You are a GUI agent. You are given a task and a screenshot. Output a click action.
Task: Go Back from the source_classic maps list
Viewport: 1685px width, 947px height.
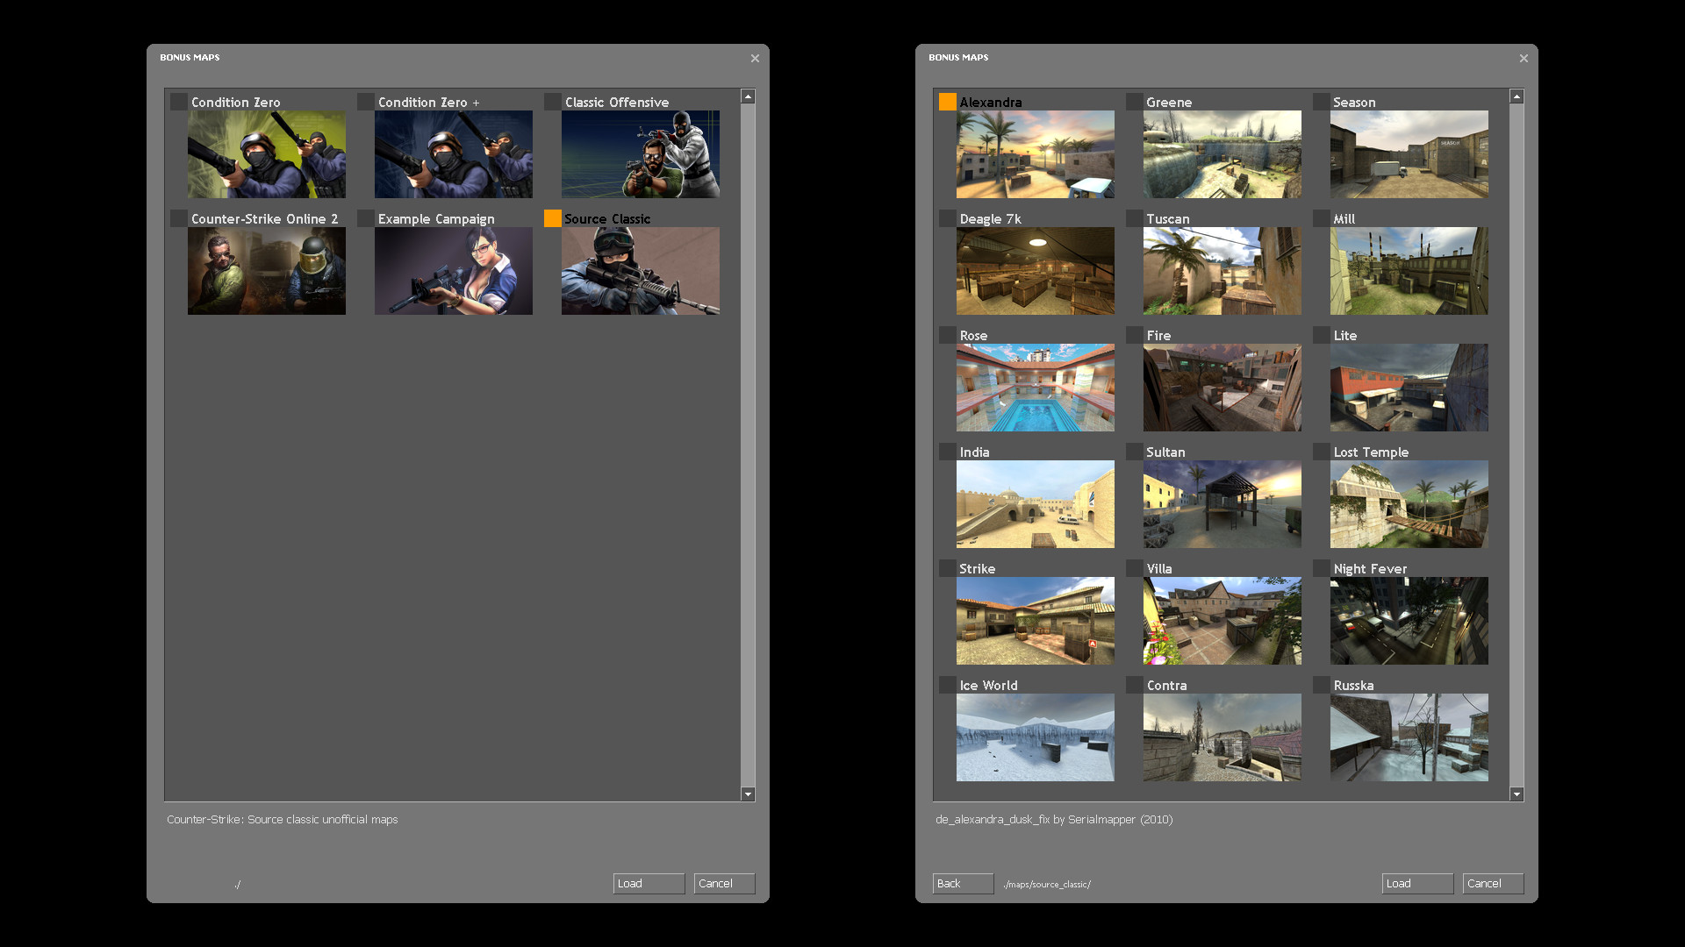click(x=963, y=883)
